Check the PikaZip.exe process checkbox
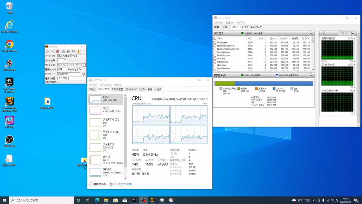 215,43
